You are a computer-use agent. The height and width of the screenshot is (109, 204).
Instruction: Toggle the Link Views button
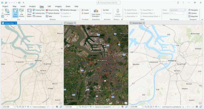pyautogui.click(x=15, y=13)
